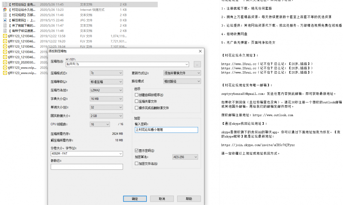The width and height of the screenshot is (343, 205).
Task: Click the text document icon in the first row
Action: pyautogui.click(x=5, y=4)
